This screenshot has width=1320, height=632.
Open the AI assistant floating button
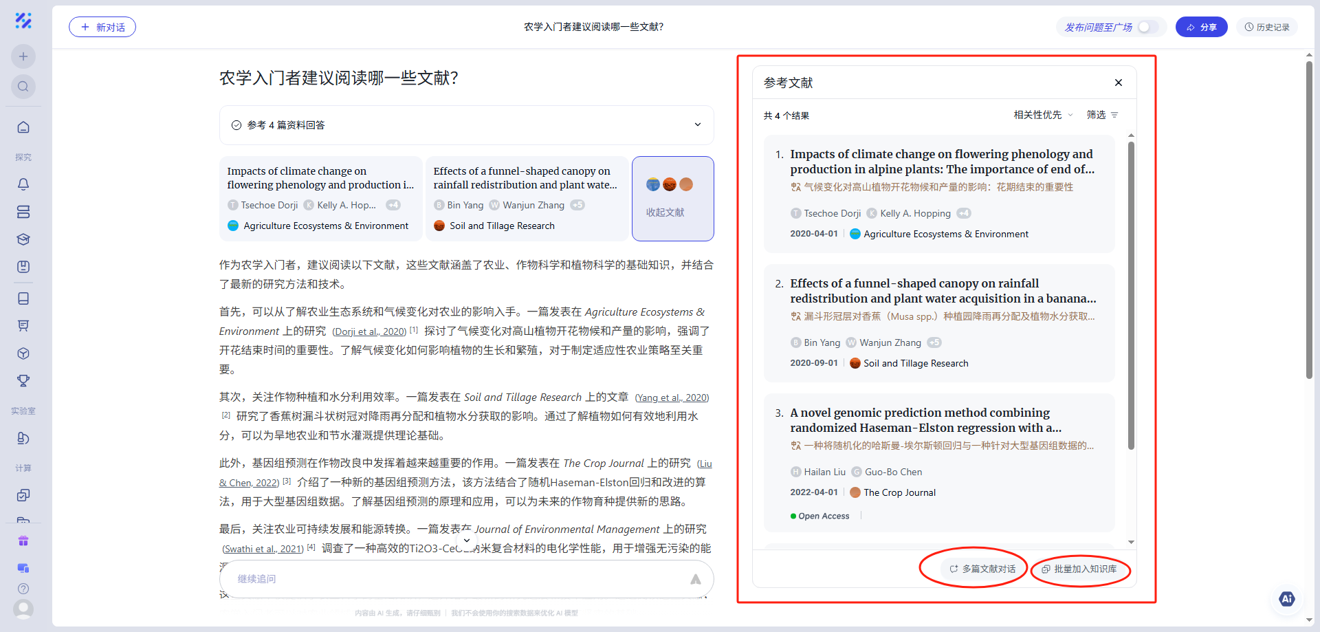pos(1286,599)
